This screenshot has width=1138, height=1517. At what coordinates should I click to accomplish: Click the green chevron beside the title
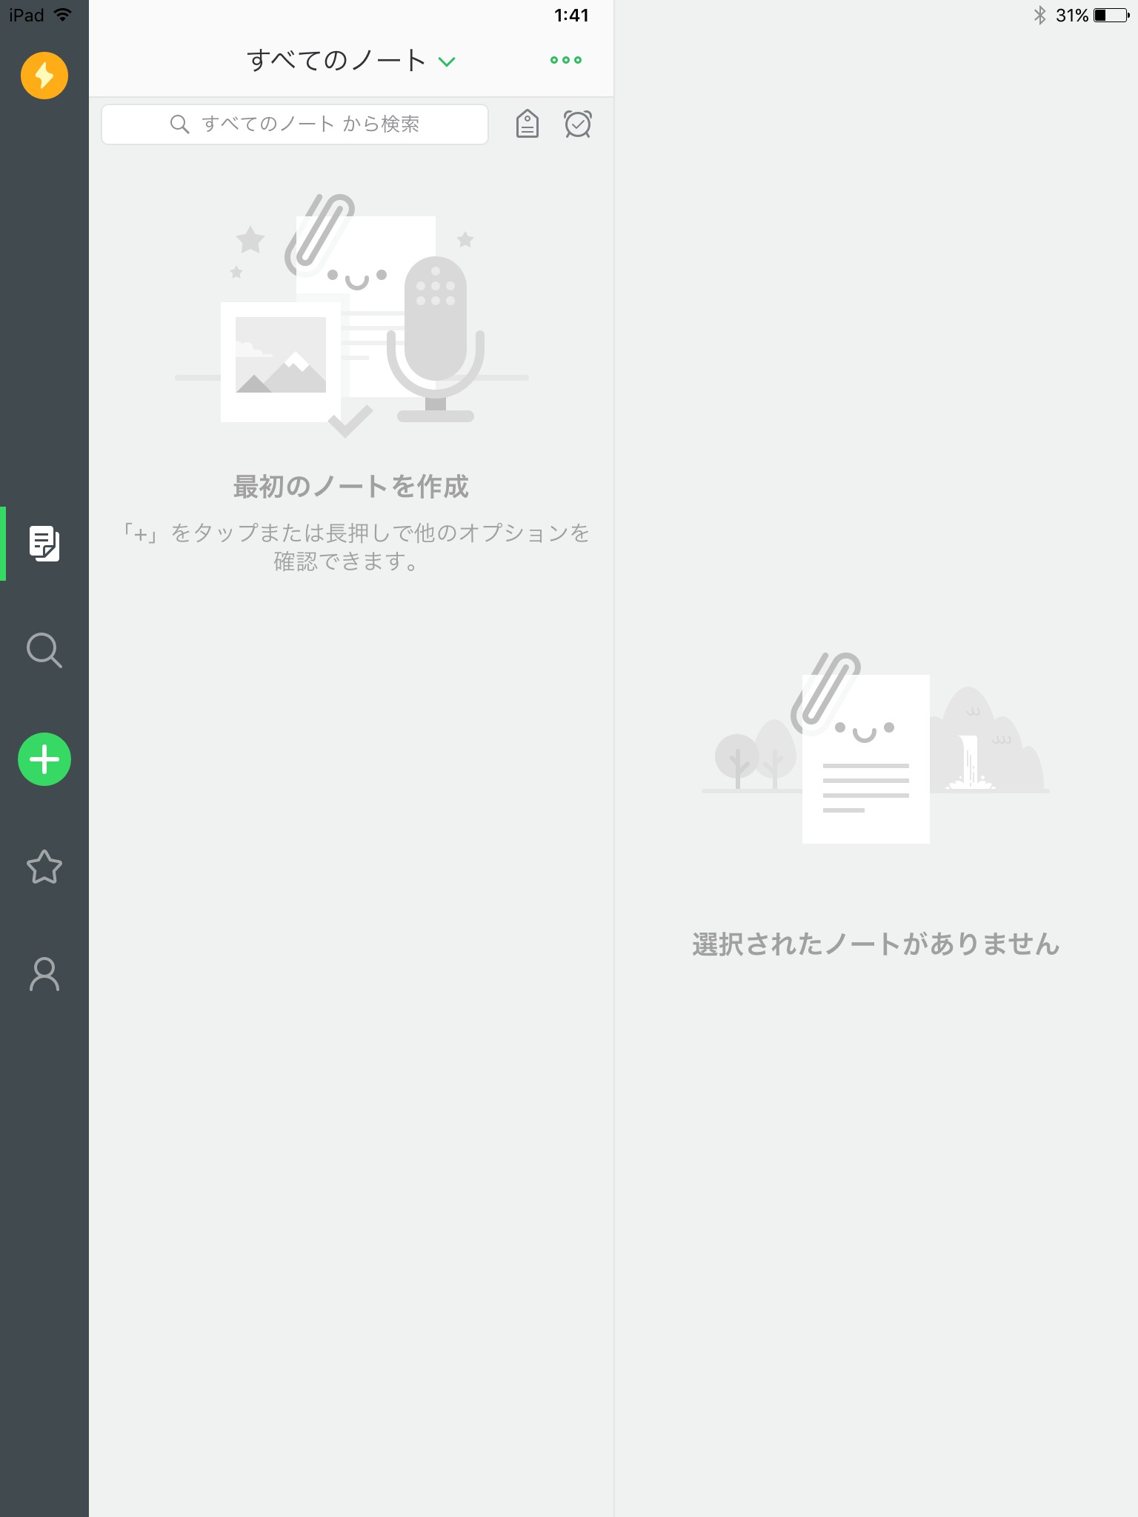pos(447,61)
